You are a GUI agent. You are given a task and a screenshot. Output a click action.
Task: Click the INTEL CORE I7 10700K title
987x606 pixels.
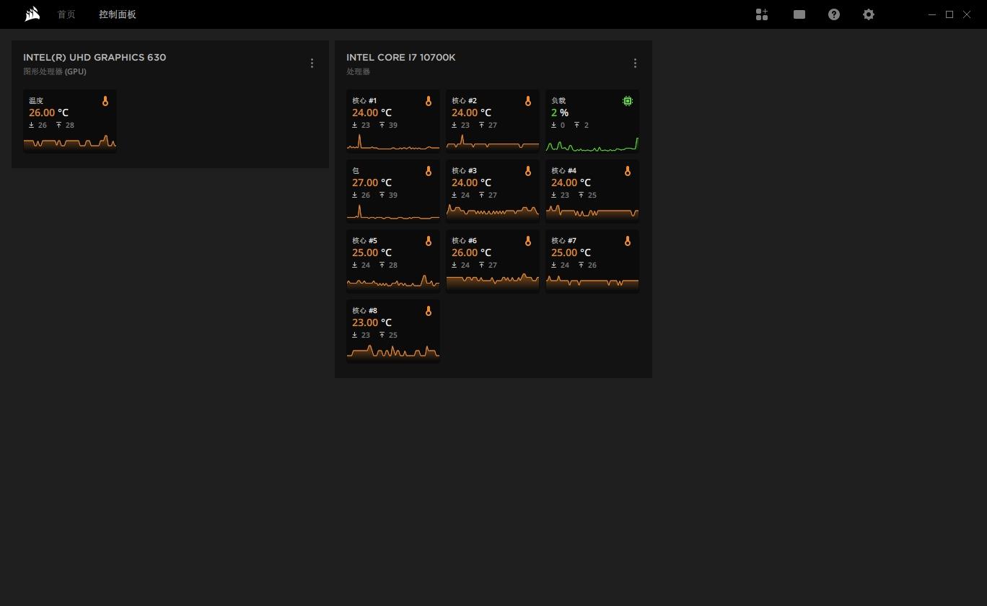pos(401,58)
